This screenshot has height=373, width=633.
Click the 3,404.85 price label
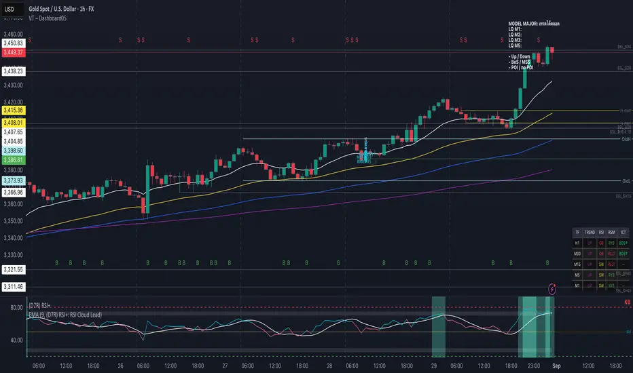pyautogui.click(x=14, y=141)
